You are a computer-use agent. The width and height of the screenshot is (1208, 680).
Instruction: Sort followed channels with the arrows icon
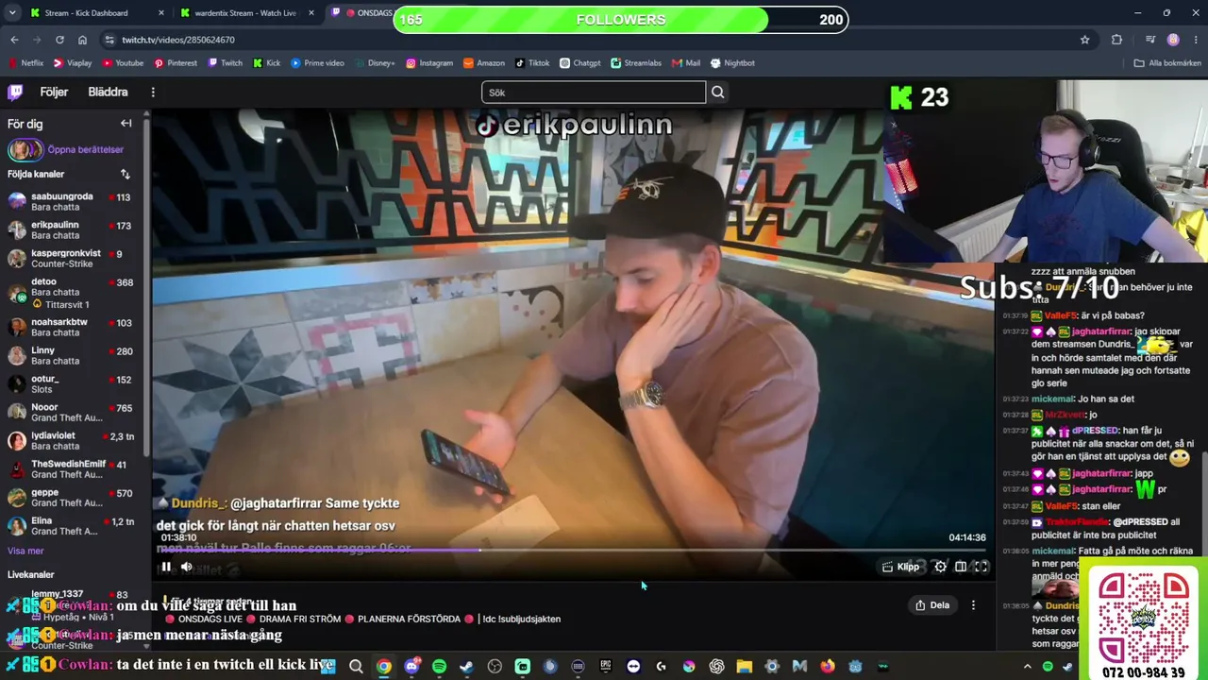pos(126,174)
